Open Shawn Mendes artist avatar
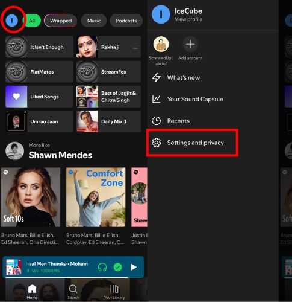 (x=14, y=151)
